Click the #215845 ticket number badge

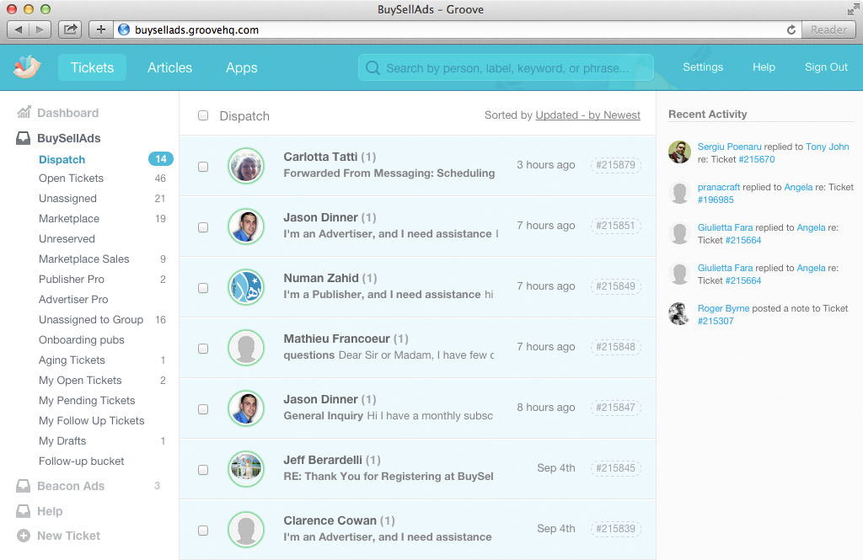[x=616, y=468]
